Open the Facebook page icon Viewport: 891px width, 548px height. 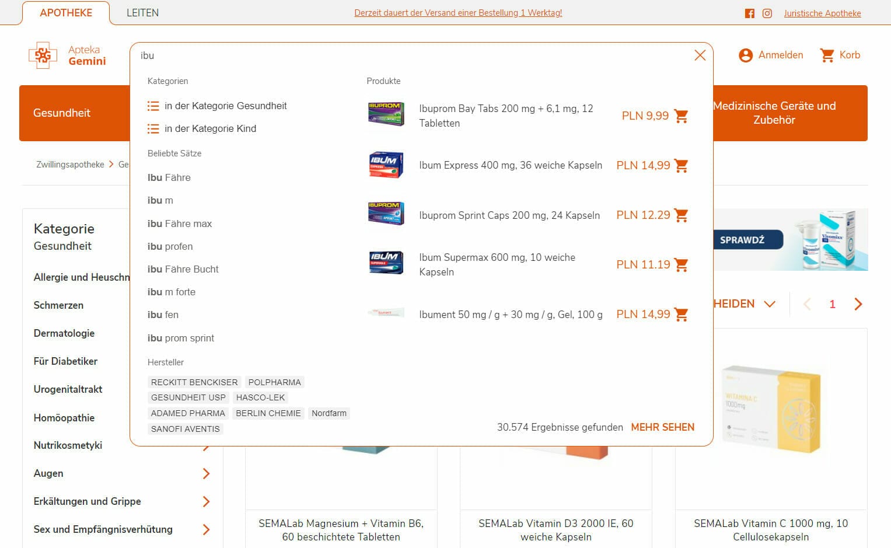click(x=750, y=13)
